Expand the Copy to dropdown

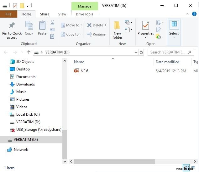click(81, 34)
